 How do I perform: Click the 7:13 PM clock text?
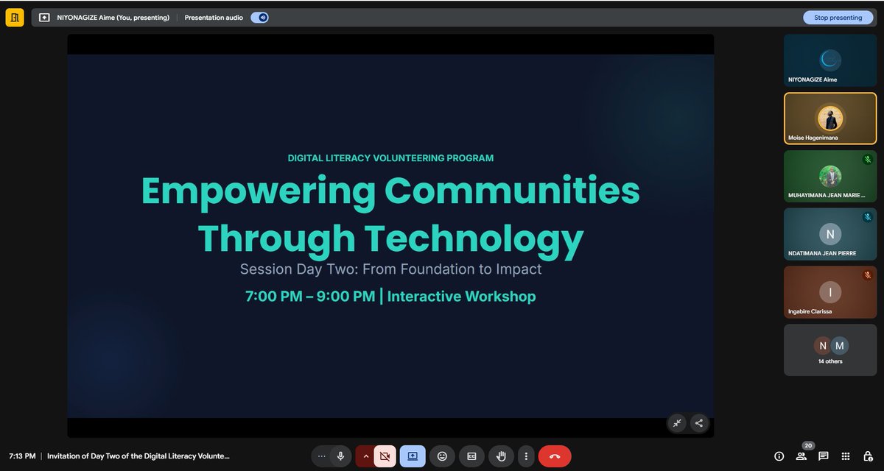tap(22, 456)
